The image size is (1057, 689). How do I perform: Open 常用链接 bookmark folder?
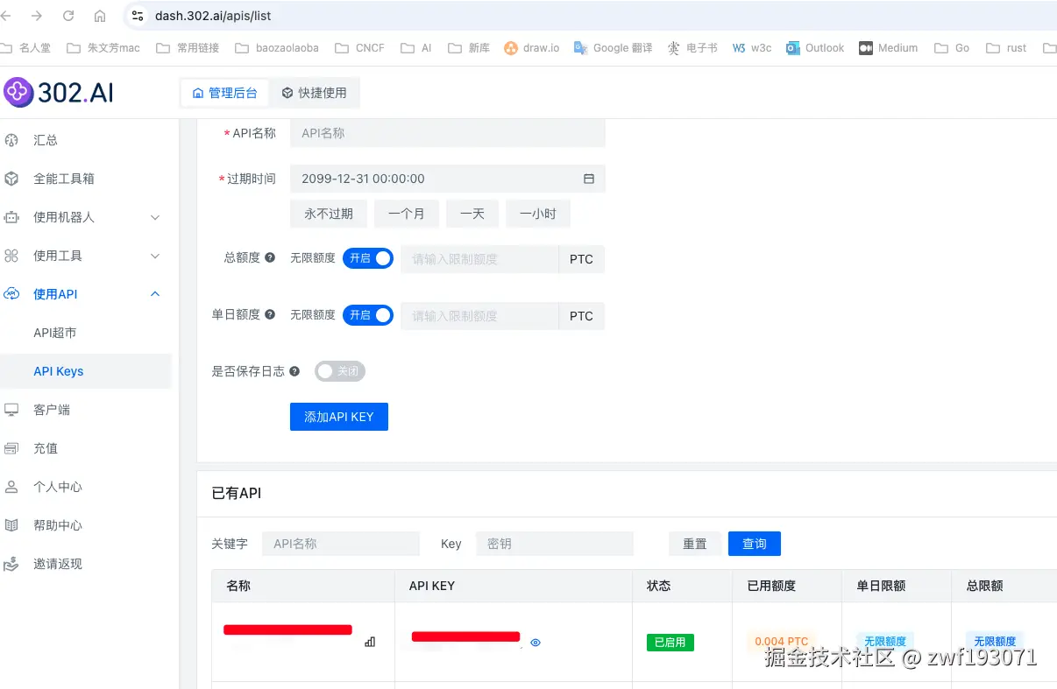[x=188, y=48]
